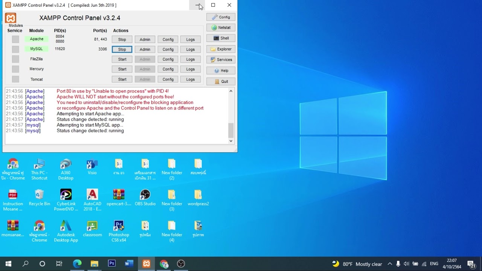Launch Autodesk Desktop App shortcut
Image resolution: width=482 pixels, height=271 pixels.
tap(66, 231)
